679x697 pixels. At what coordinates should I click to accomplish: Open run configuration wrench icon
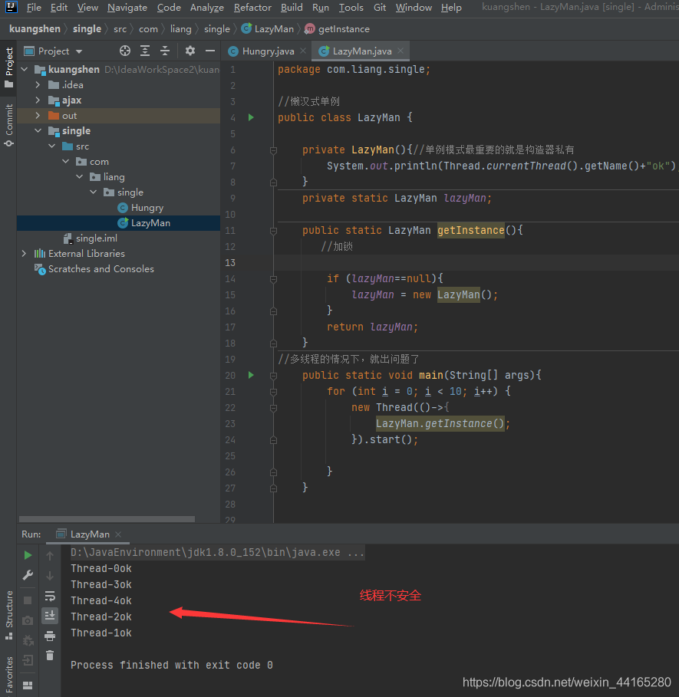[x=28, y=575]
